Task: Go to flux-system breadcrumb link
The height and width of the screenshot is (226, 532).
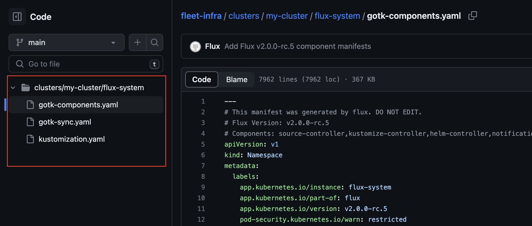Action: point(337,16)
